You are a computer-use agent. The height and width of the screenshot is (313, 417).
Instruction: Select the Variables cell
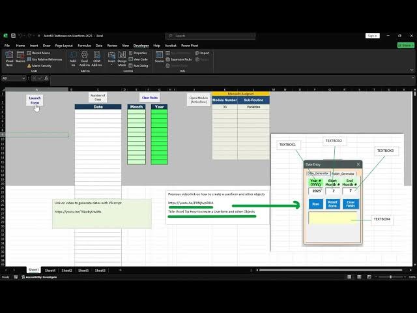tap(253, 107)
